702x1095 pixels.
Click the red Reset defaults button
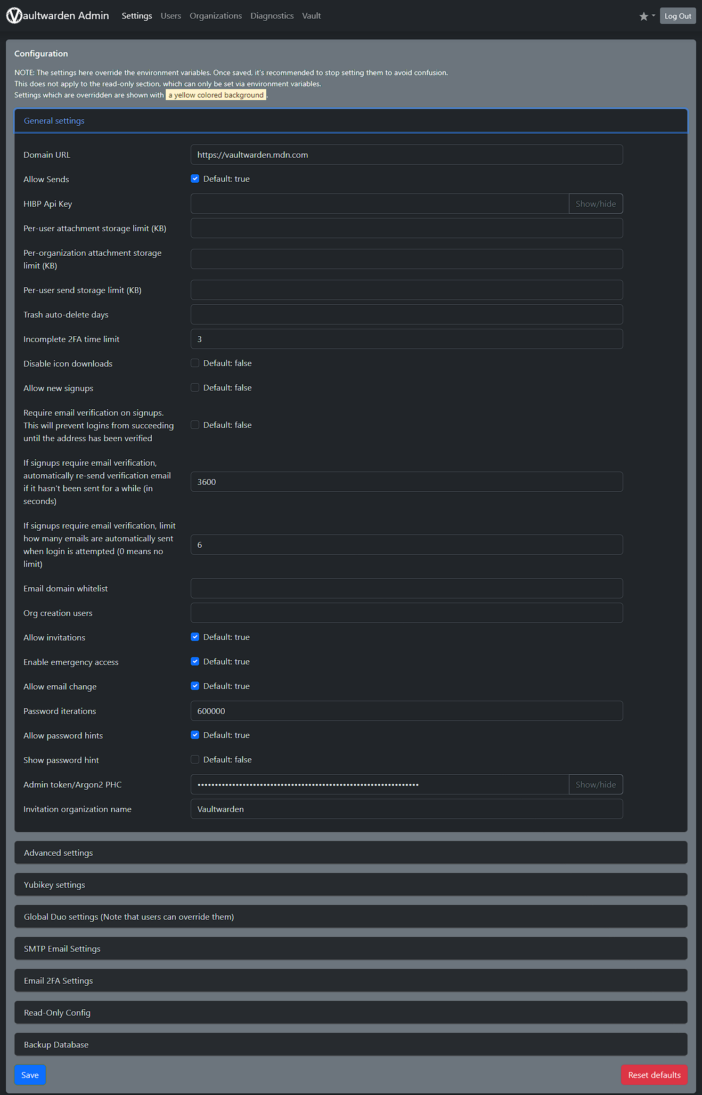click(654, 1075)
